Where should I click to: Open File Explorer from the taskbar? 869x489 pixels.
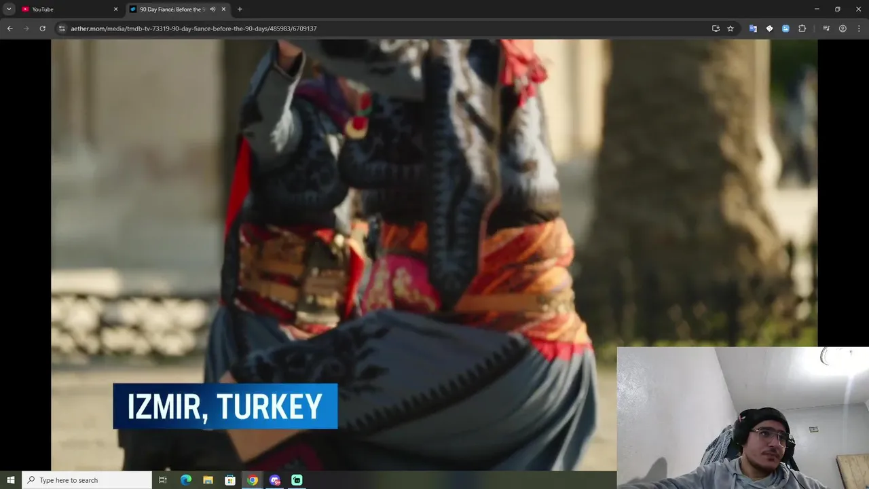pyautogui.click(x=208, y=480)
